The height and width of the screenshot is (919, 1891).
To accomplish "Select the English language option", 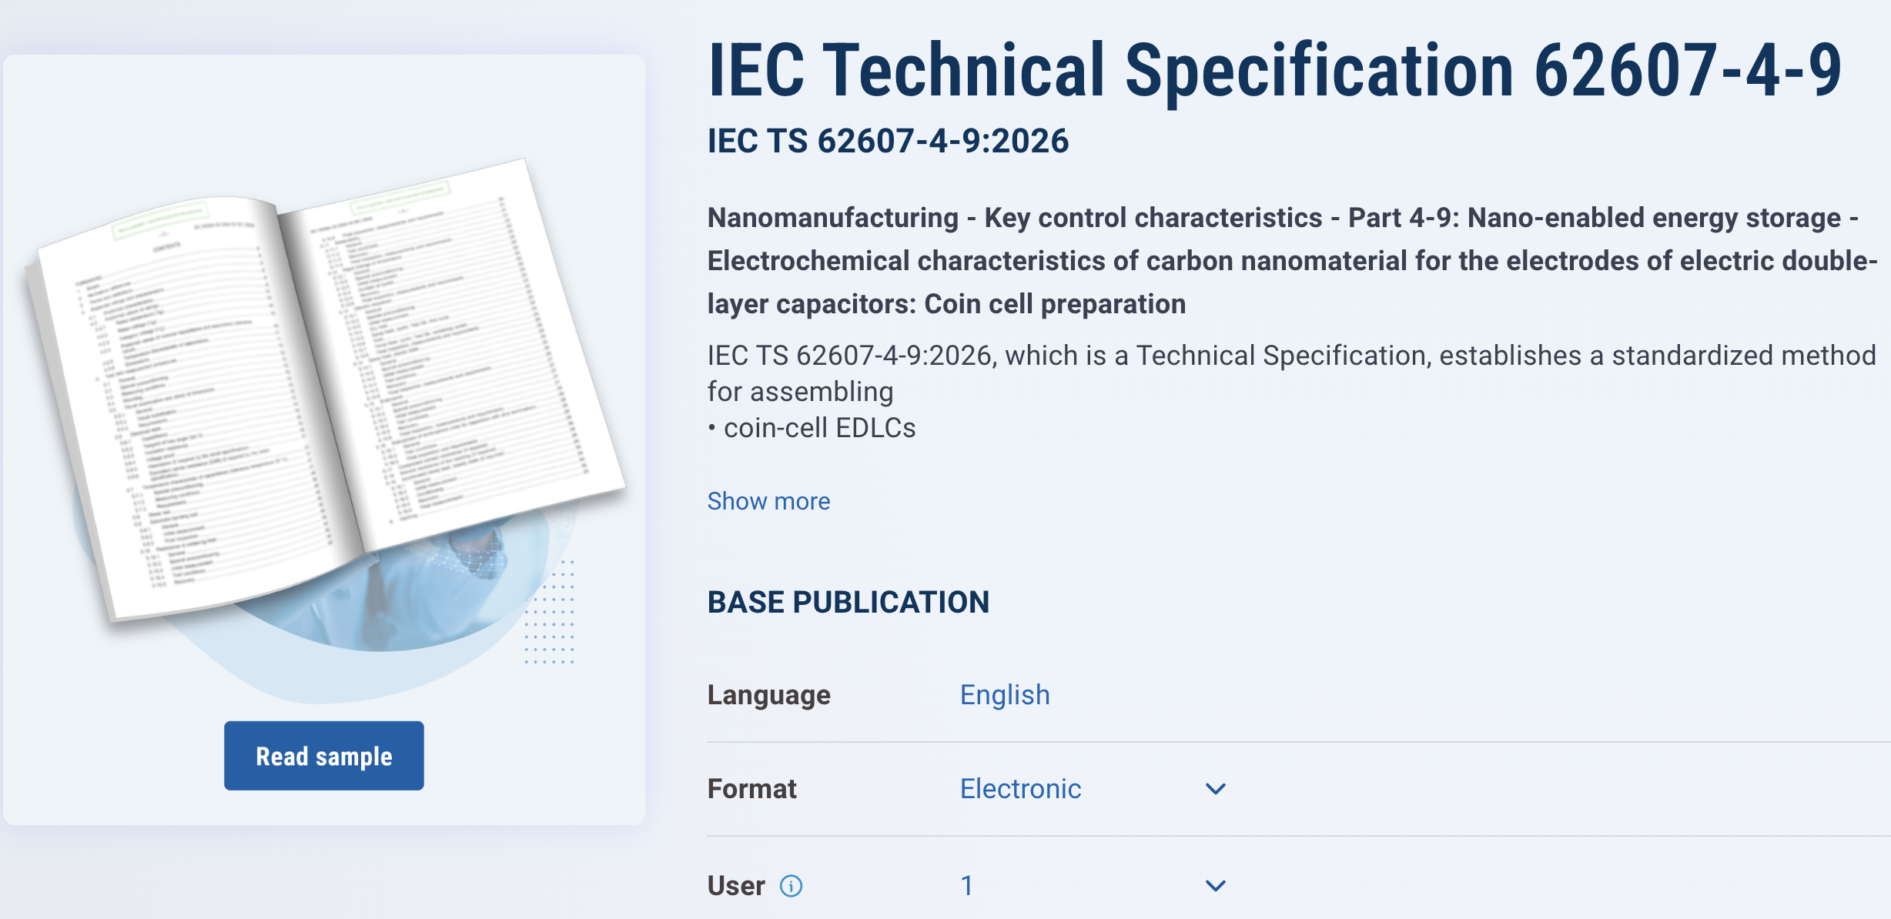I will 1005,695.
